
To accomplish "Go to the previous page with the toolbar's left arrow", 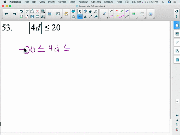I will pyautogui.click(x=6, y=14).
